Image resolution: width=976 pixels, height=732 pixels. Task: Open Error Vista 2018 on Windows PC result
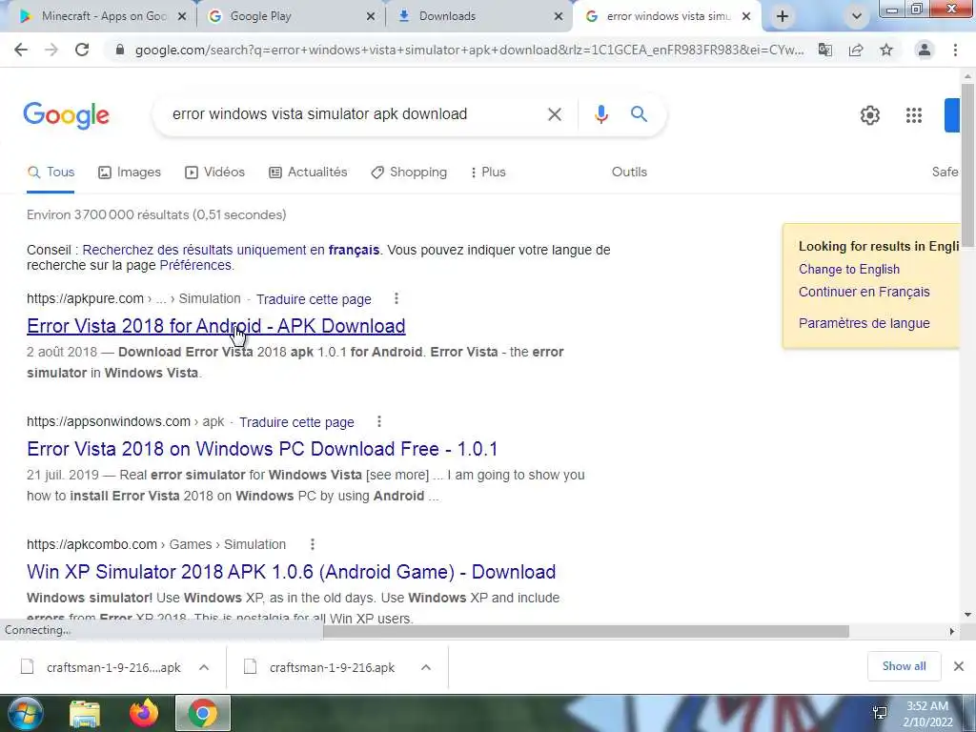[262, 449]
